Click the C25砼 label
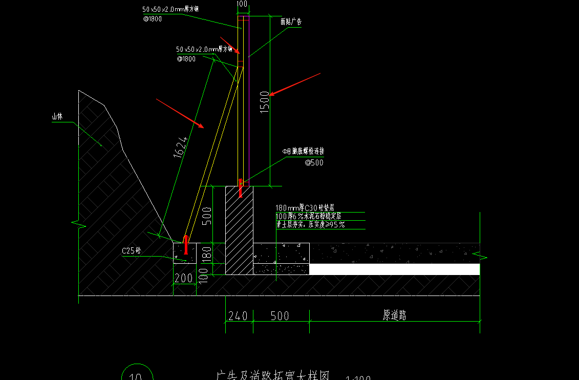Image resolution: width=579 pixels, height=380 pixels. pyautogui.click(x=132, y=251)
